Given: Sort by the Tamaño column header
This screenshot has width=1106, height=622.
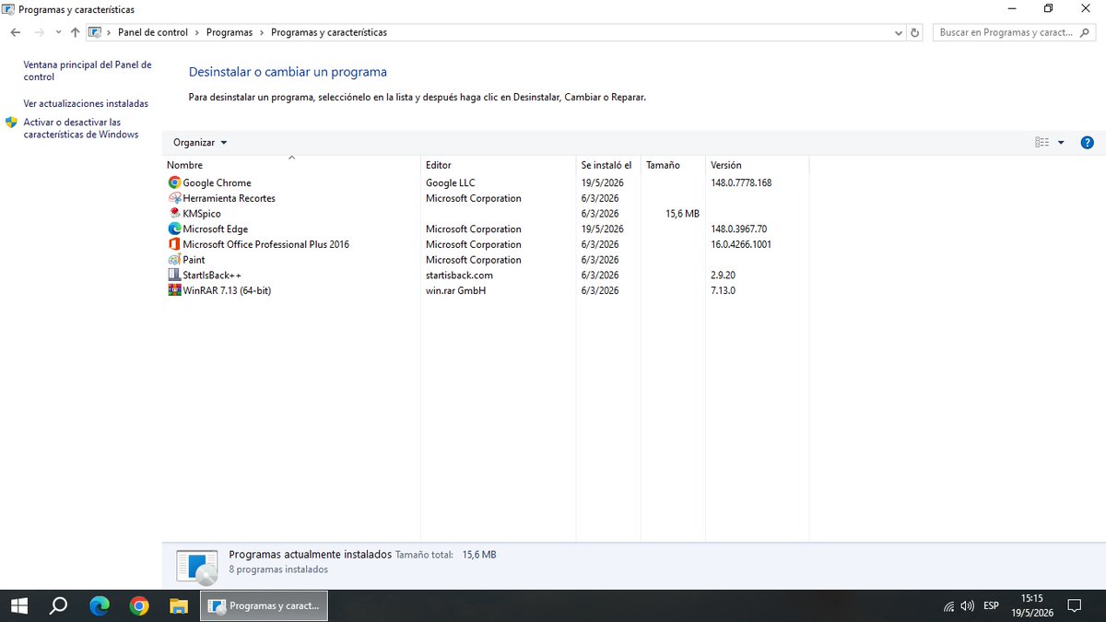Looking at the screenshot, I should (x=674, y=165).
